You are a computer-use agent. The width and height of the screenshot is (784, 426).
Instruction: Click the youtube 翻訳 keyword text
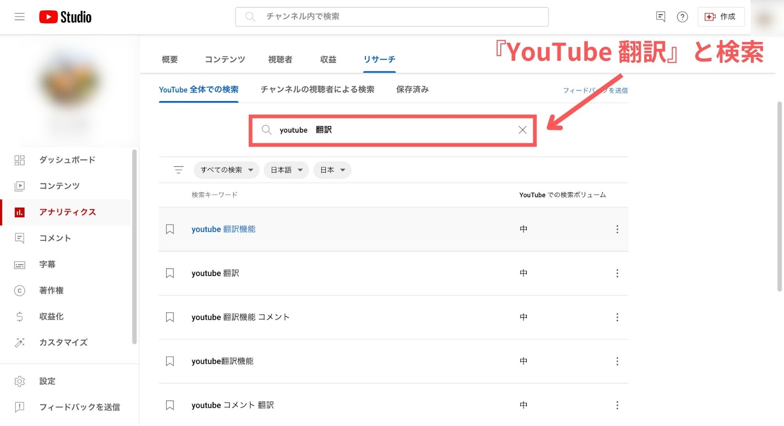tap(215, 273)
